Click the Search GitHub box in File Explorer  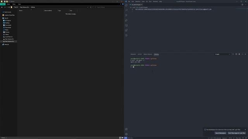[108, 7]
